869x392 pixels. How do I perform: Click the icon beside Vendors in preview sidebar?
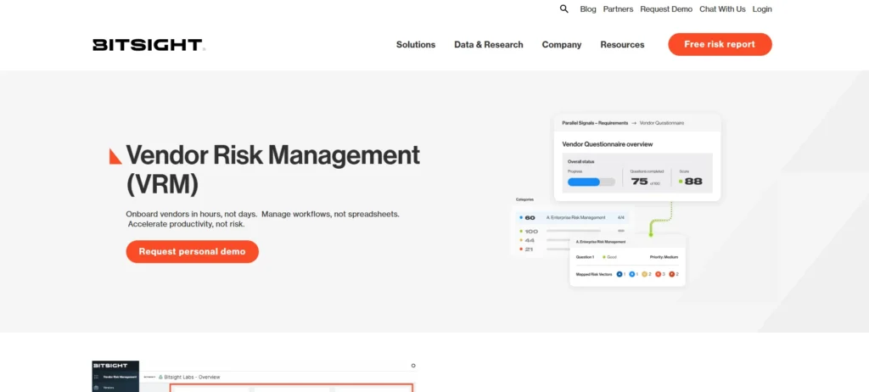point(97,388)
